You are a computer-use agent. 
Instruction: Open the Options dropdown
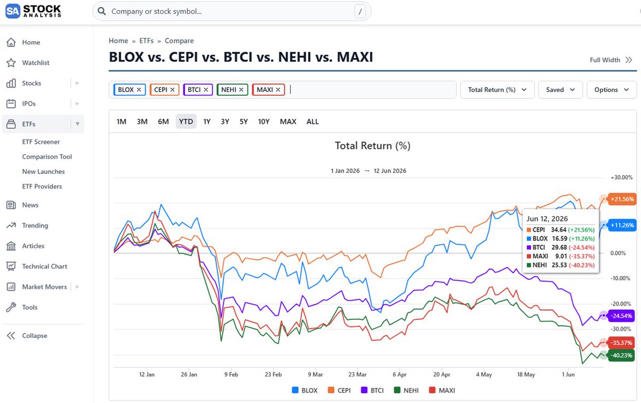[612, 90]
